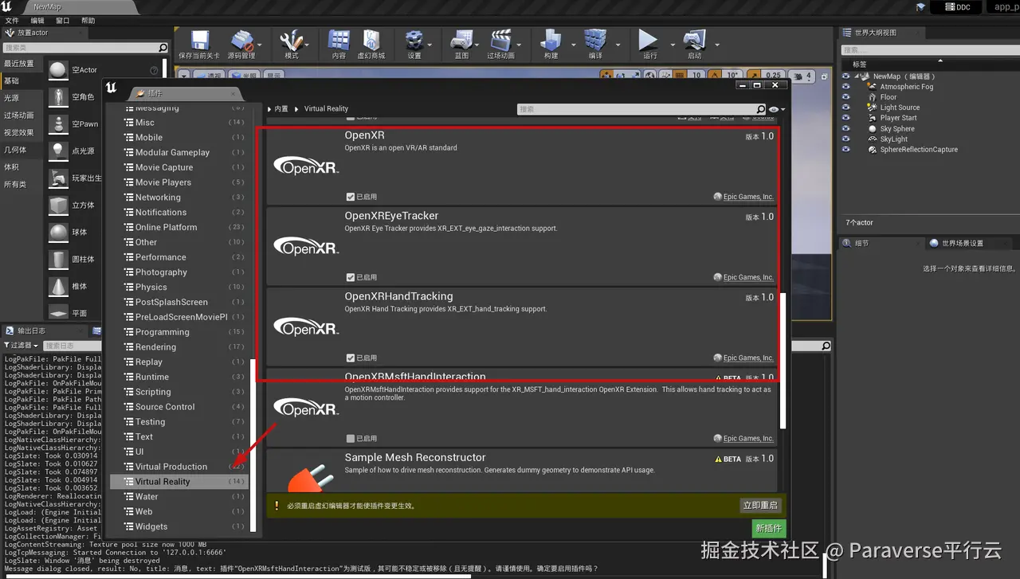This screenshot has width=1020, height=579.
Task: Toggle visibility of Atmospheric Fog in outliner
Action: pos(846,87)
